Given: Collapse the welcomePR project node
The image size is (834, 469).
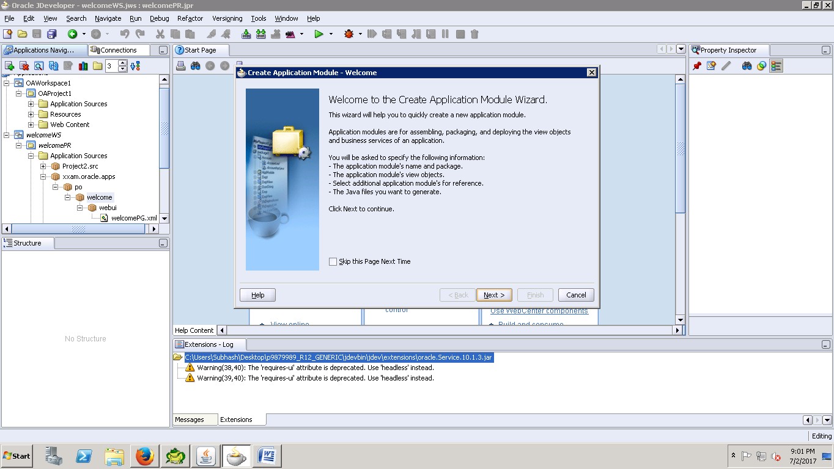Looking at the screenshot, I should coord(19,145).
